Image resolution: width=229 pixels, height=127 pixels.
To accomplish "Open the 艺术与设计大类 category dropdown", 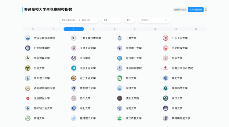I will pos(69,20).
